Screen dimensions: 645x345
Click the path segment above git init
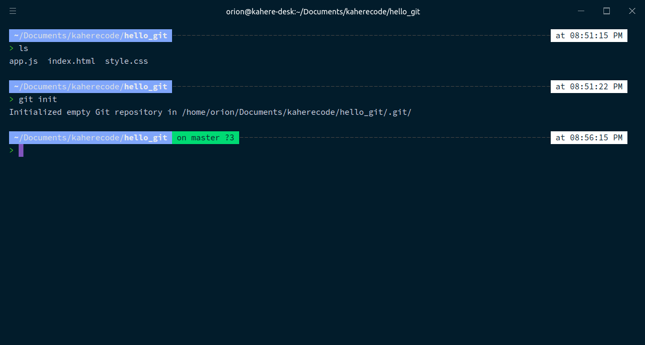91,87
